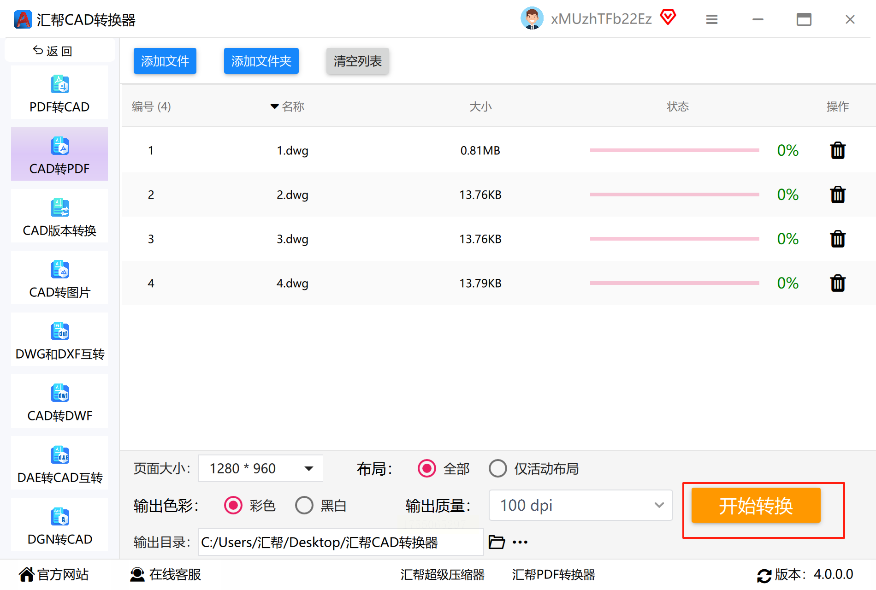This screenshot has width=876, height=590.
Task: Remove 3.dwg using its trash icon
Action: (x=837, y=239)
